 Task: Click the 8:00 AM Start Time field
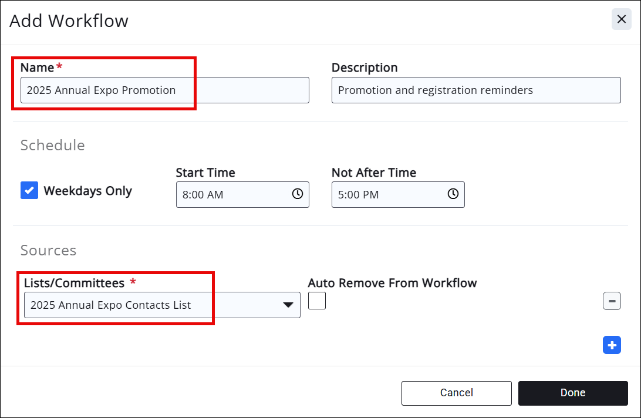235,194
